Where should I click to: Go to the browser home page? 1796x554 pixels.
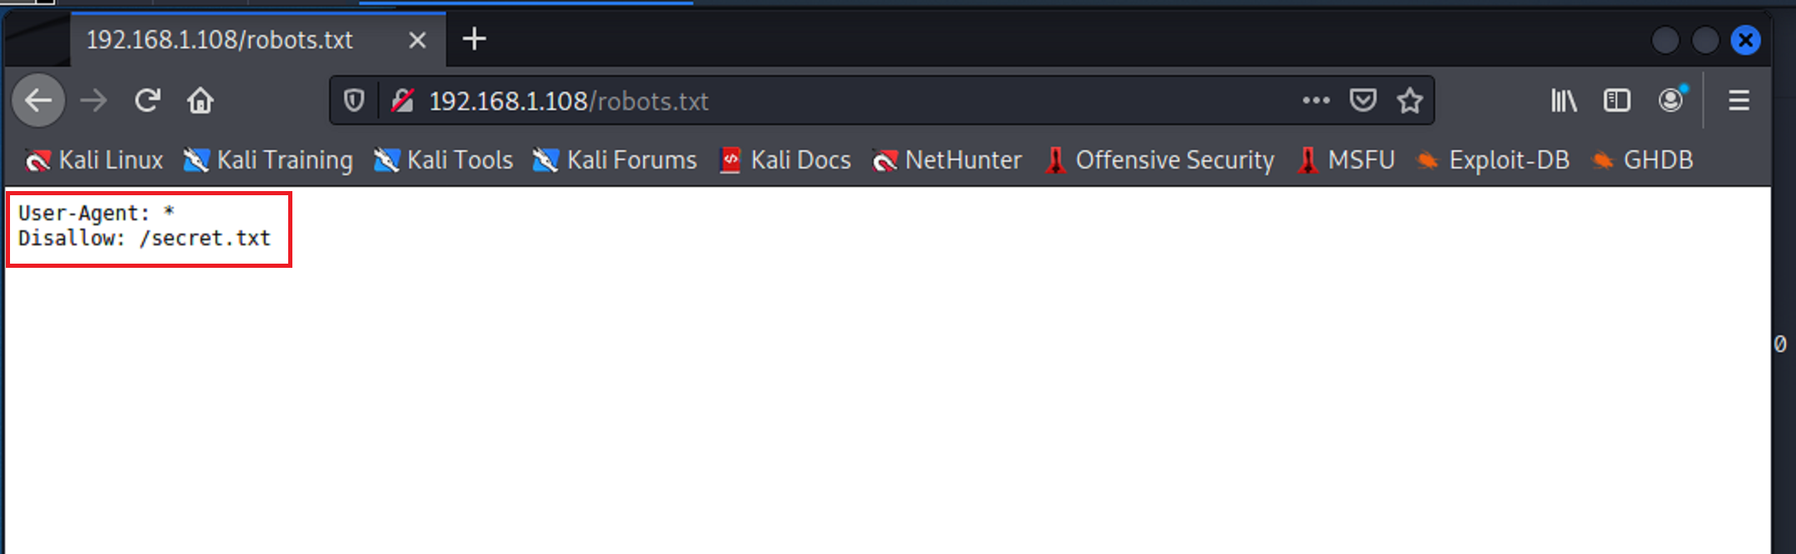coord(200,101)
